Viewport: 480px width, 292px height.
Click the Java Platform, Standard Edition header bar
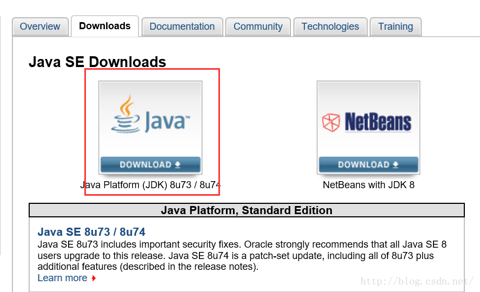click(246, 210)
